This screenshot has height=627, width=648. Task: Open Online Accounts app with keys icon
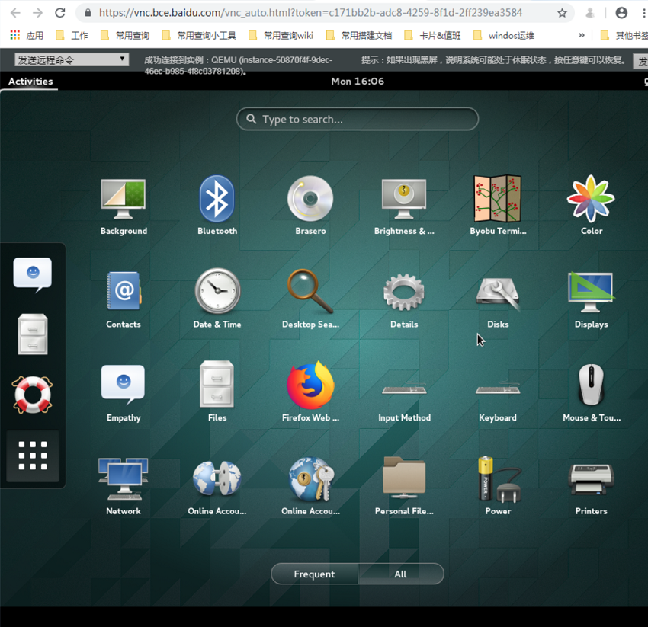pos(310,486)
